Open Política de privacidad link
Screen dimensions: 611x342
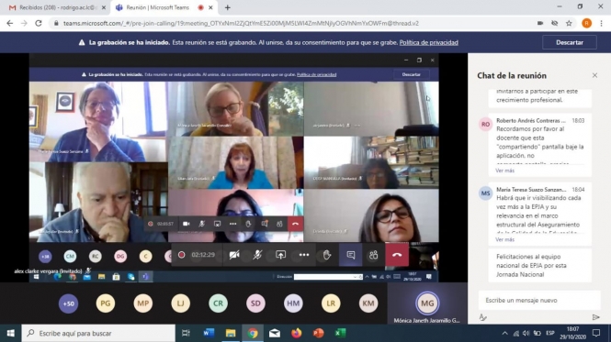[429, 42]
